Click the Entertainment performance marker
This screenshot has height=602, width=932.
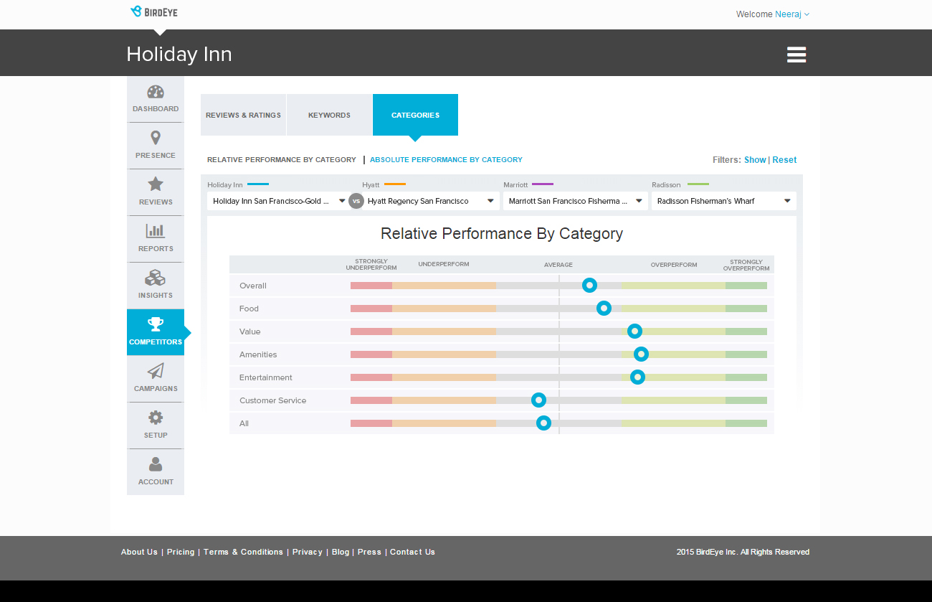[637, 377]
